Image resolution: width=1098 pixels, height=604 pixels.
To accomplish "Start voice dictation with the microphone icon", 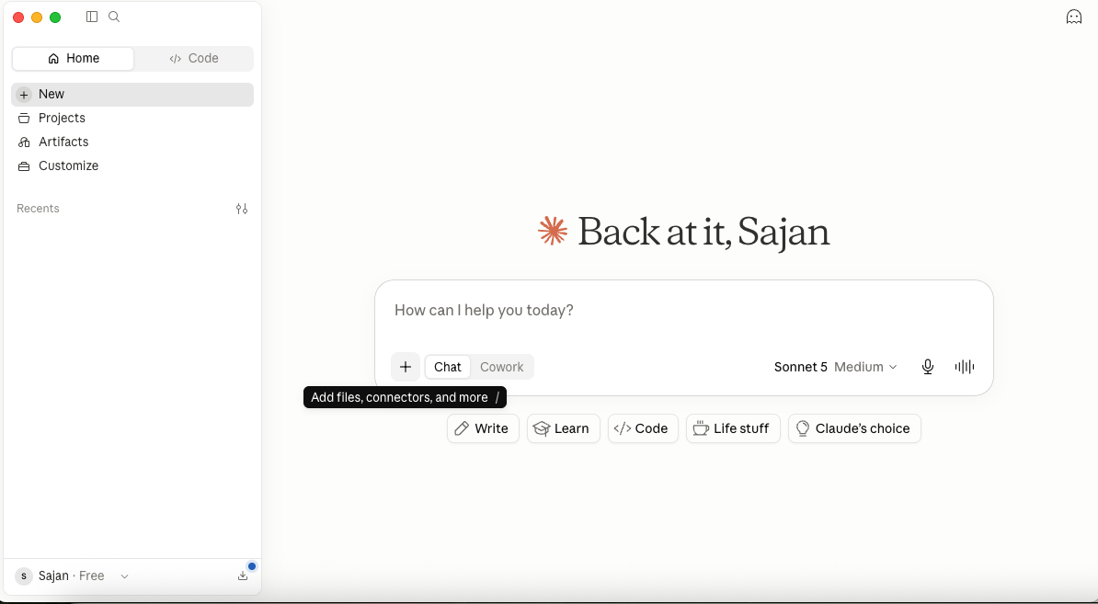I will click(927, 367).
